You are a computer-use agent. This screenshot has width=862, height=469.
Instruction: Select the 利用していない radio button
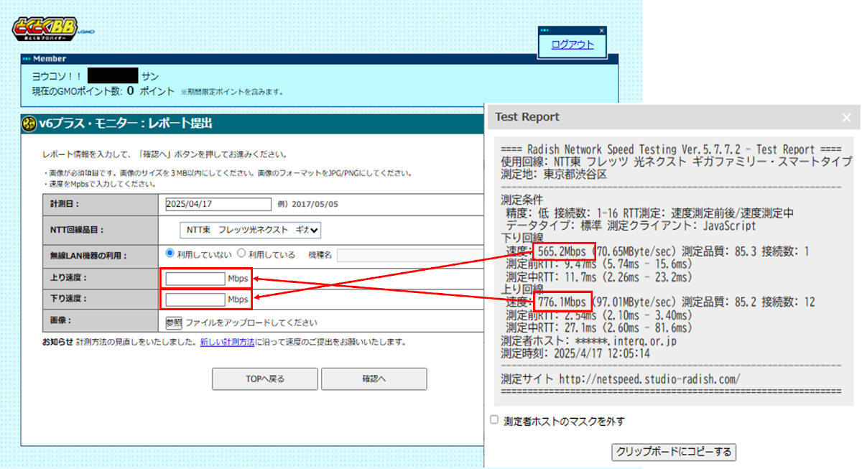[170, 253]
